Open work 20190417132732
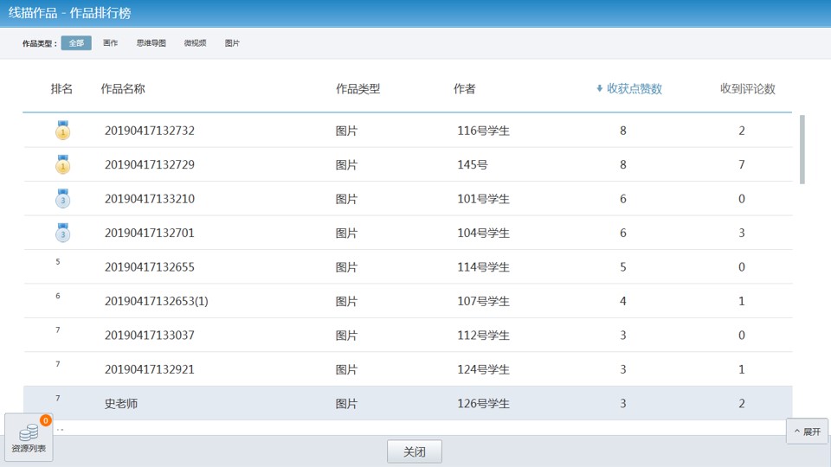831x467 pixels. point(150,131)
